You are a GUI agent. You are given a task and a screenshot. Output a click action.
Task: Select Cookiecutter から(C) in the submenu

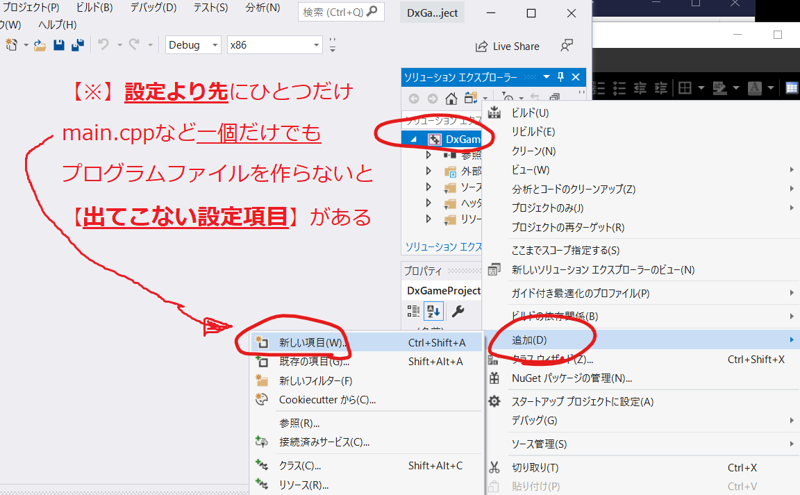(367, 400)
